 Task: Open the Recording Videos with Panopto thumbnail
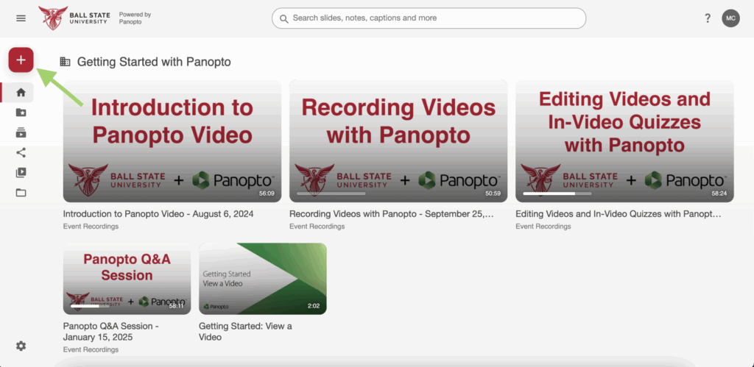[x=398, y=141]
